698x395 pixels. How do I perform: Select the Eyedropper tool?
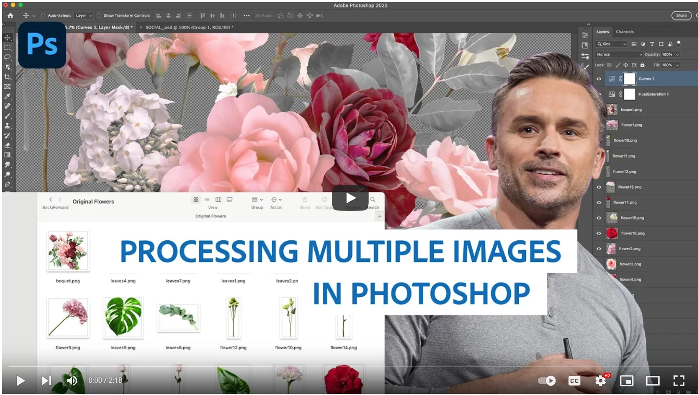click(x=7, y=96)
